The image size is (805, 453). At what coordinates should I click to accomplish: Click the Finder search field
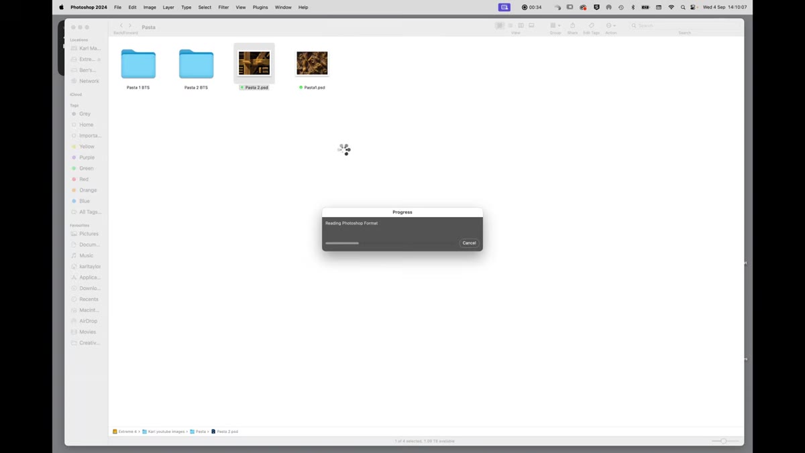[x=684, y=25]
